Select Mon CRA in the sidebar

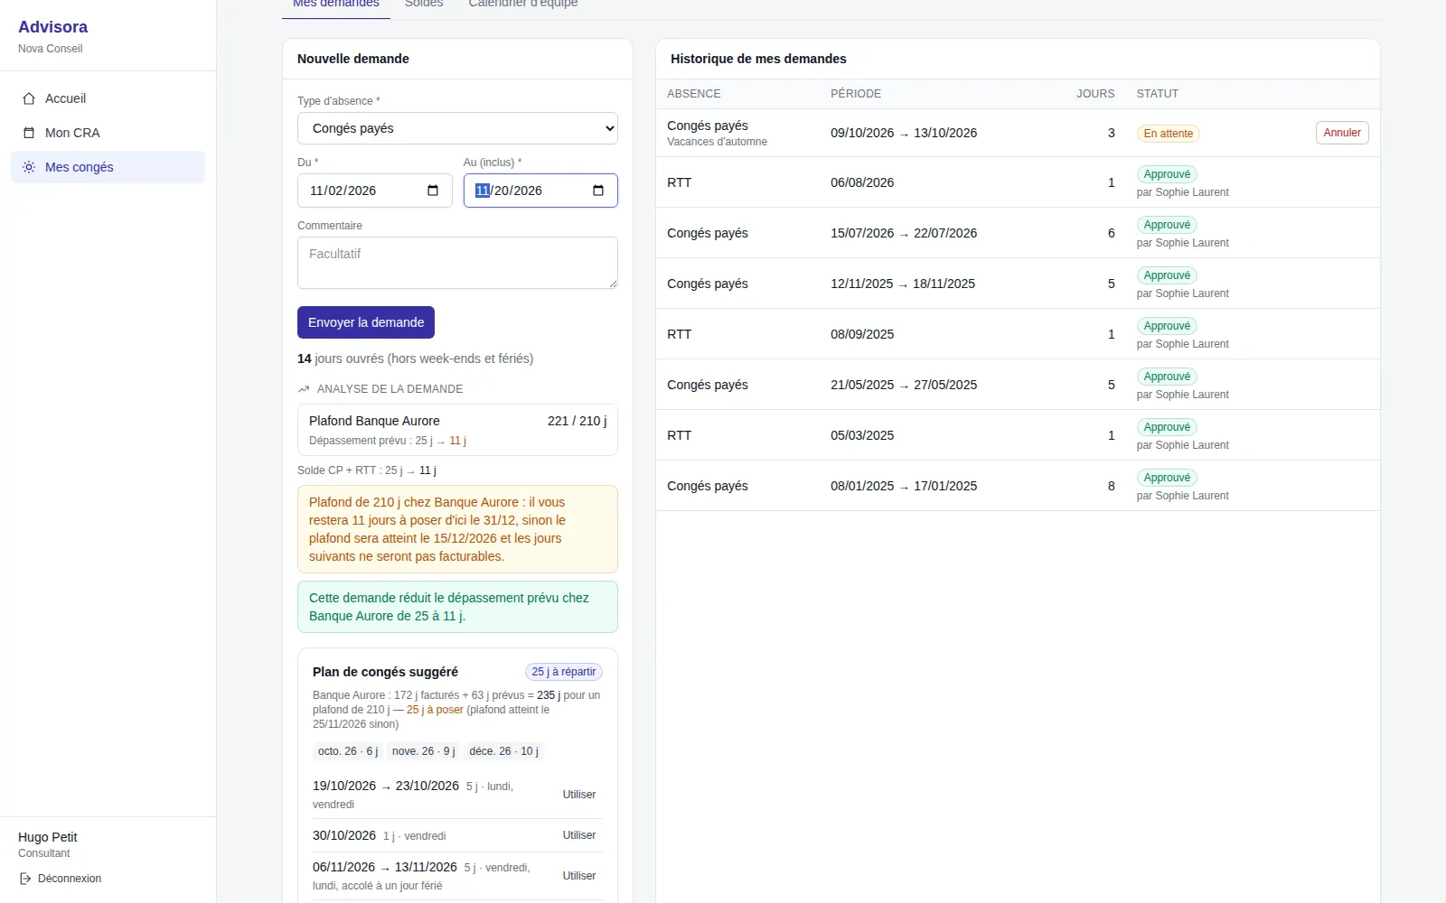pyautogui.click(x=108, y=133)
